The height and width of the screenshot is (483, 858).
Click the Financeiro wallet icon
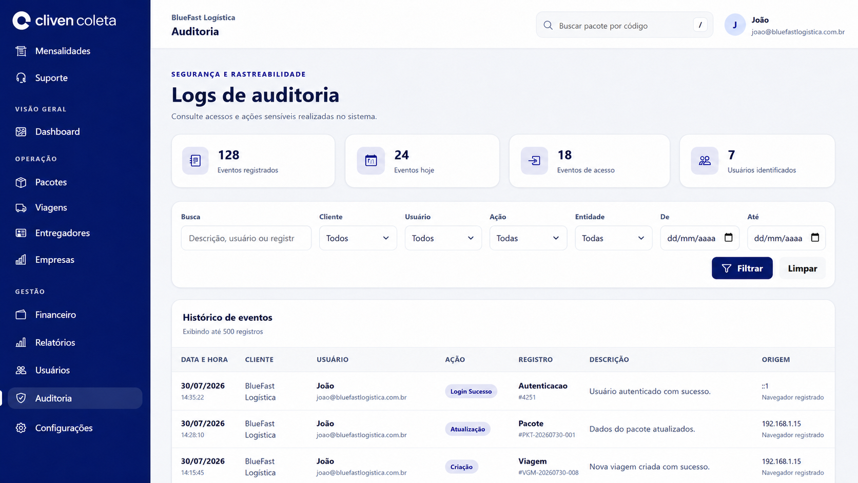point(21,315)
